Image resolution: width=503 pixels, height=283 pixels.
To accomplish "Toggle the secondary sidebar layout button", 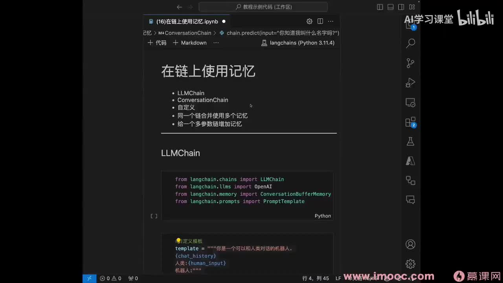I will pos(401,7).
